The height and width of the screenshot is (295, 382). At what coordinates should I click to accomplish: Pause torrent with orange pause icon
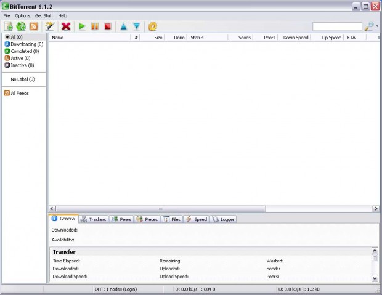click(x=95, y=26)
